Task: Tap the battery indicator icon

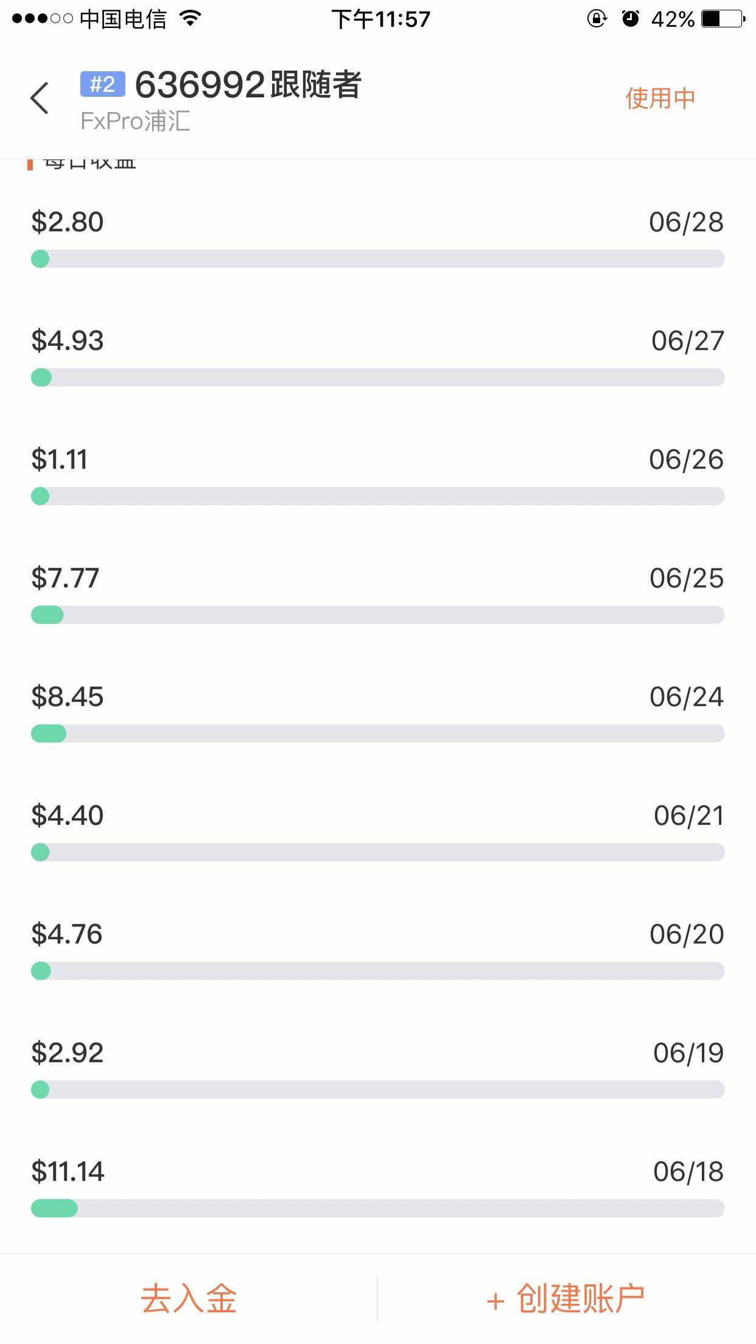Action: 723,19
